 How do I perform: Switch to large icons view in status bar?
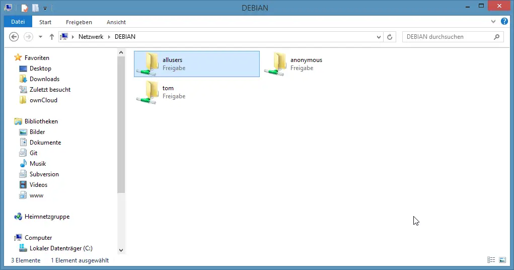click(x=502, y=260)
